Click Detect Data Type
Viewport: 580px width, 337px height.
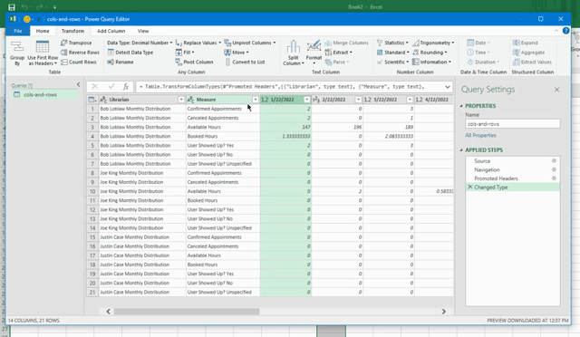coord(130,53)
